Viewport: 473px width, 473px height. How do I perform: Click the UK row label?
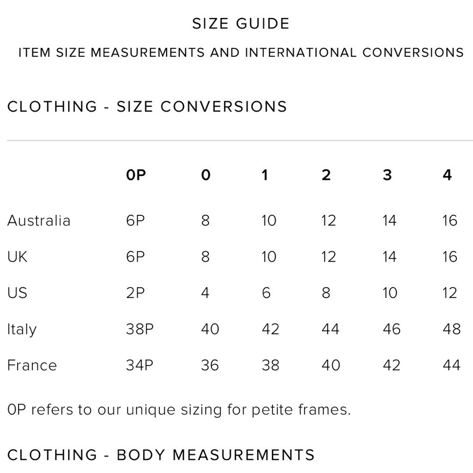coord(18,257)
